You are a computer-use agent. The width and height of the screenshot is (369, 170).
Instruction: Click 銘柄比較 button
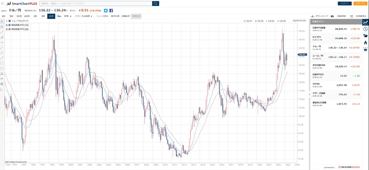(x=115, y=16)
